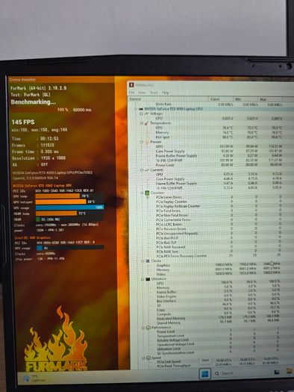Click the Min column header

(x=246, y=99)
